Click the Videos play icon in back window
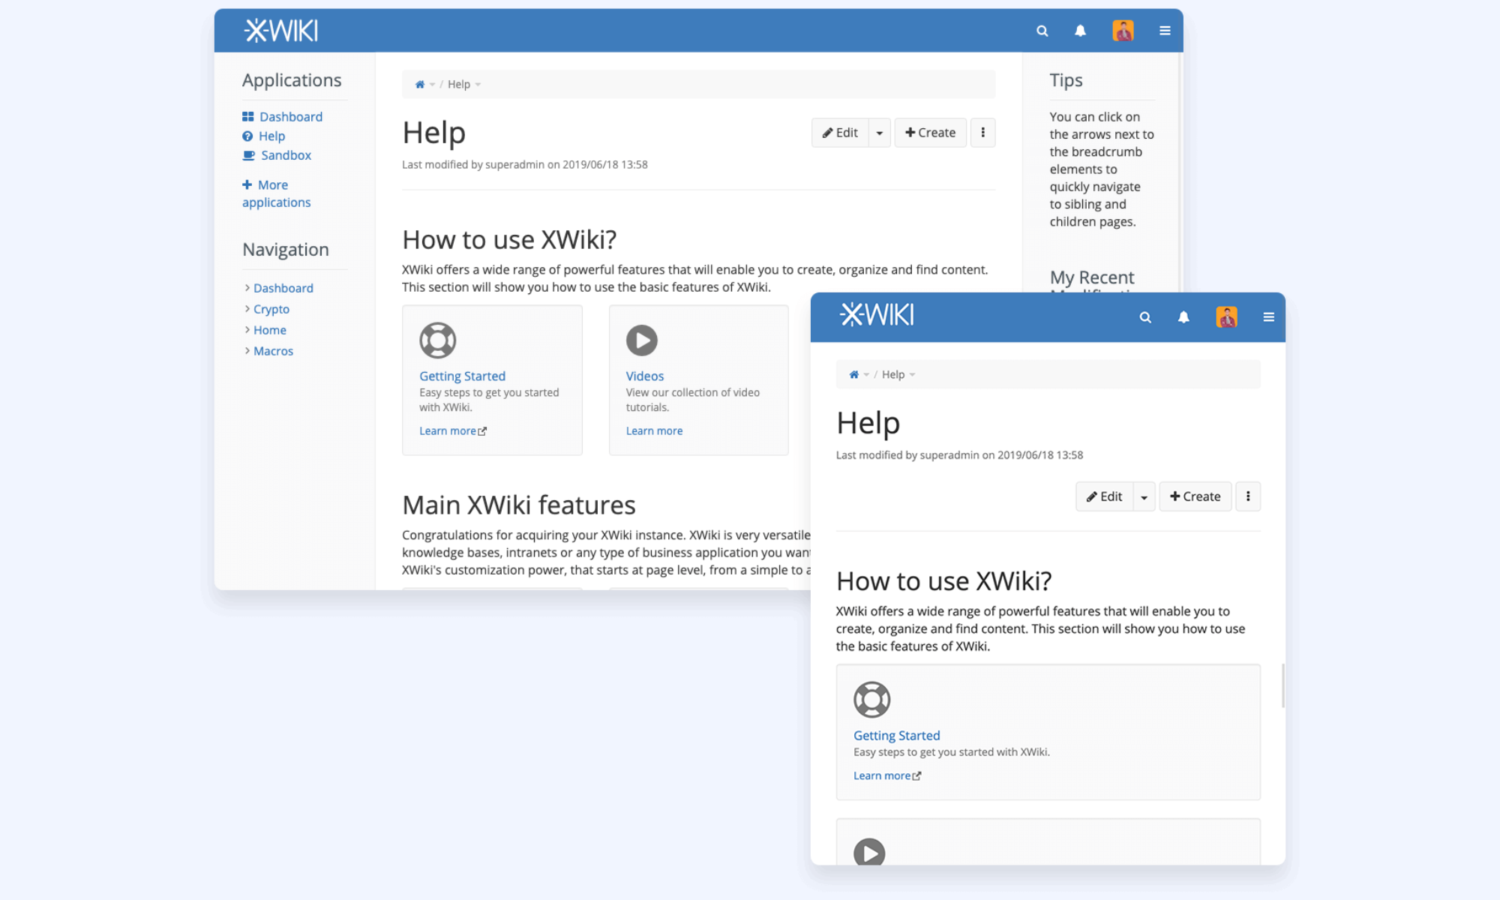This screenshot has height=900, width=1500. point(642,340)
